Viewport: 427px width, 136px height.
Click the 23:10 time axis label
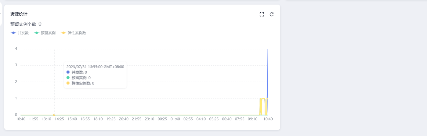150,119
